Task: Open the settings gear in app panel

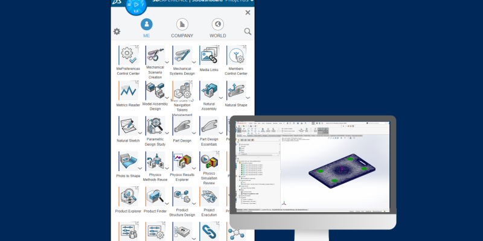Action: pos(117,31)
